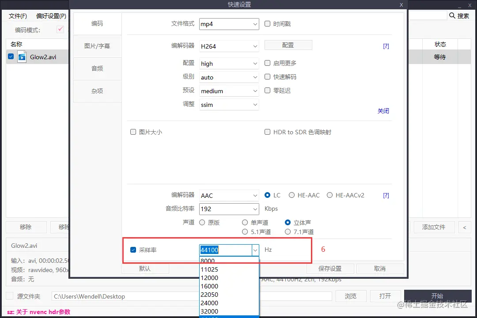The image size is (477, 318).
Task: Click the 取消 button
Action: (x=380, y=269)
